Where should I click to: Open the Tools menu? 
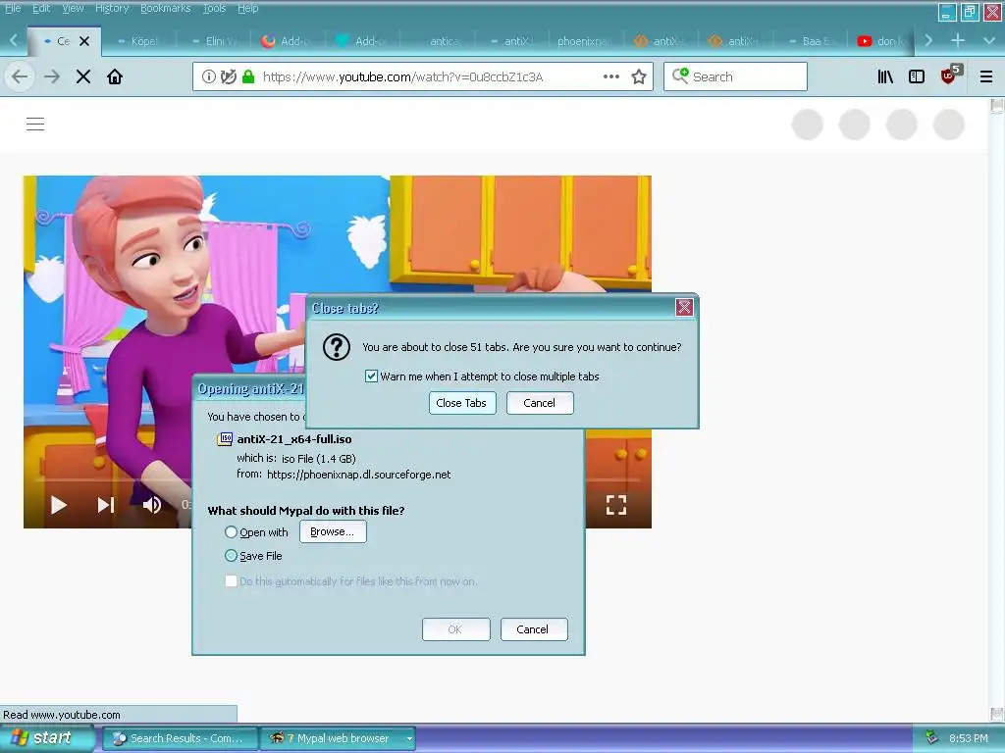coord(214,8)
